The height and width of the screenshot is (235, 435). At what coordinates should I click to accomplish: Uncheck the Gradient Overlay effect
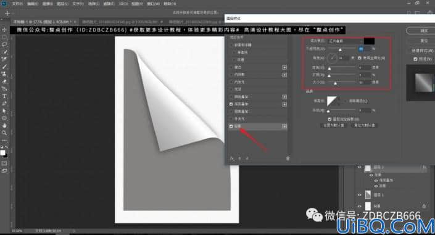click(231, 104)
